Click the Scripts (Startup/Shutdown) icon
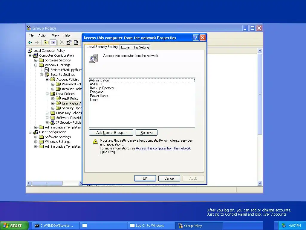 [47, 69]
